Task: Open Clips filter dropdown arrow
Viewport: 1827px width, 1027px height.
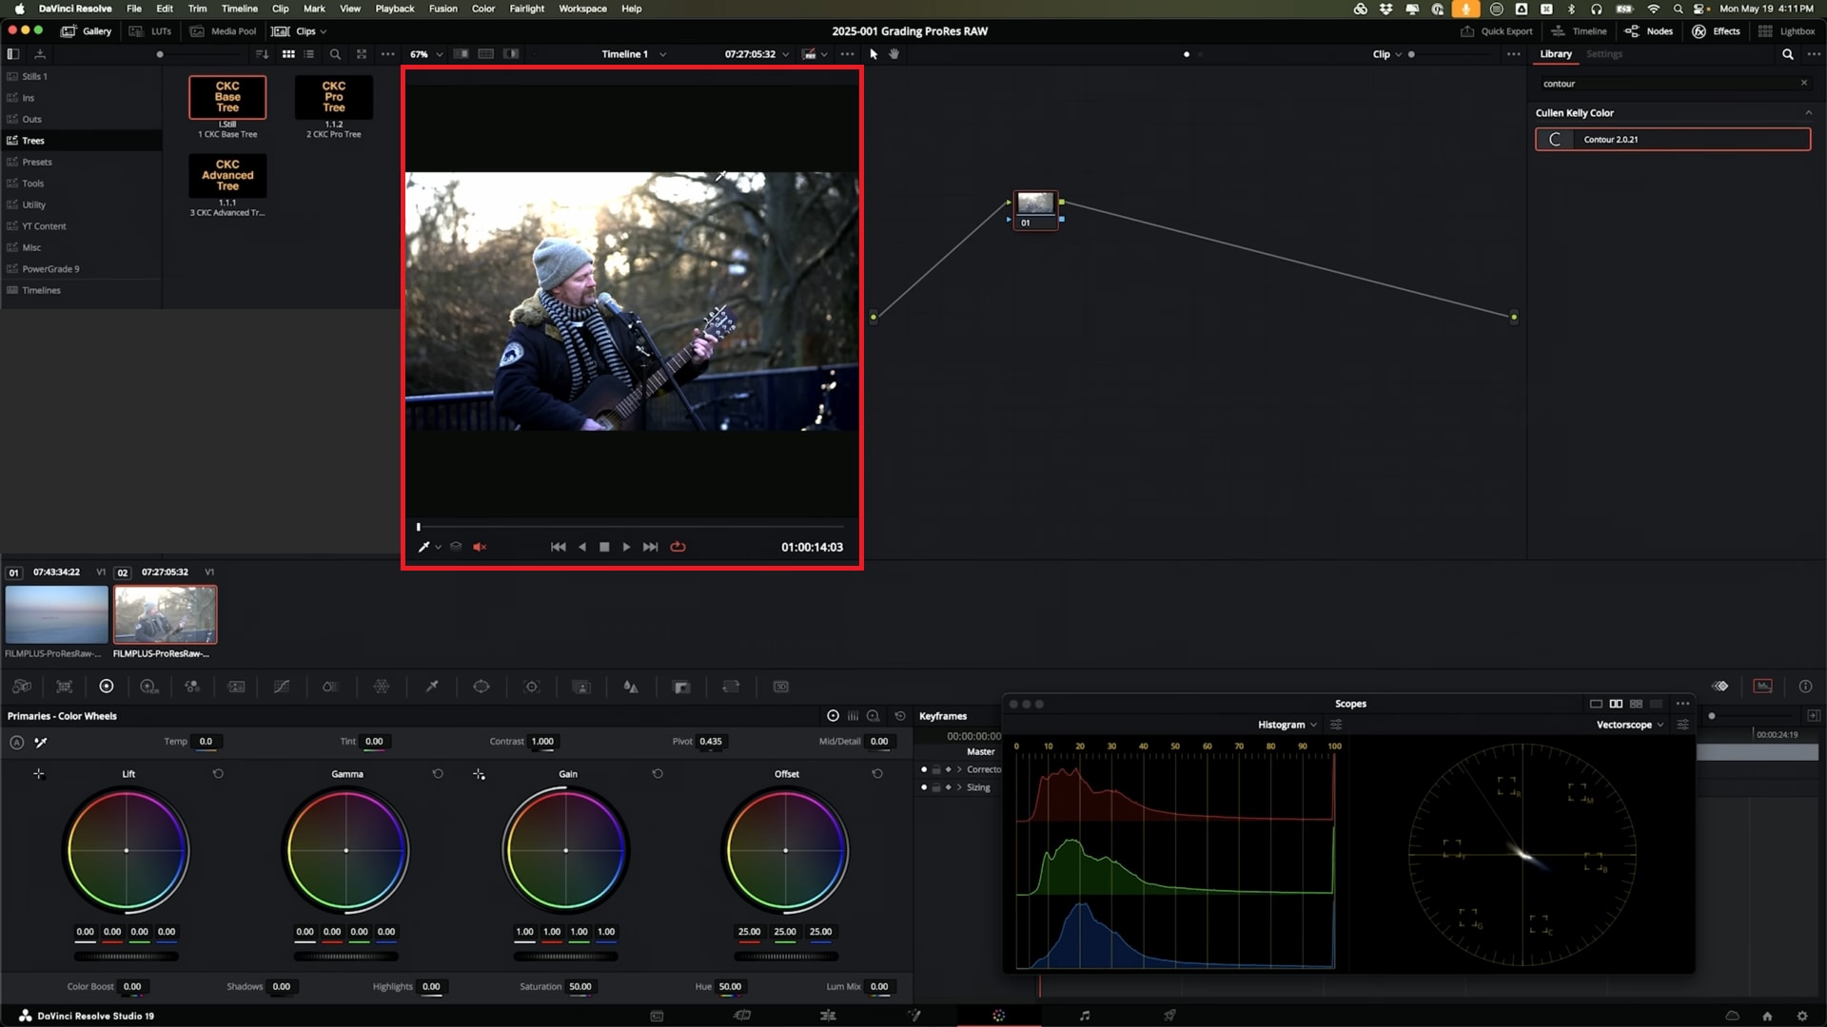Action: click(324, 31)
